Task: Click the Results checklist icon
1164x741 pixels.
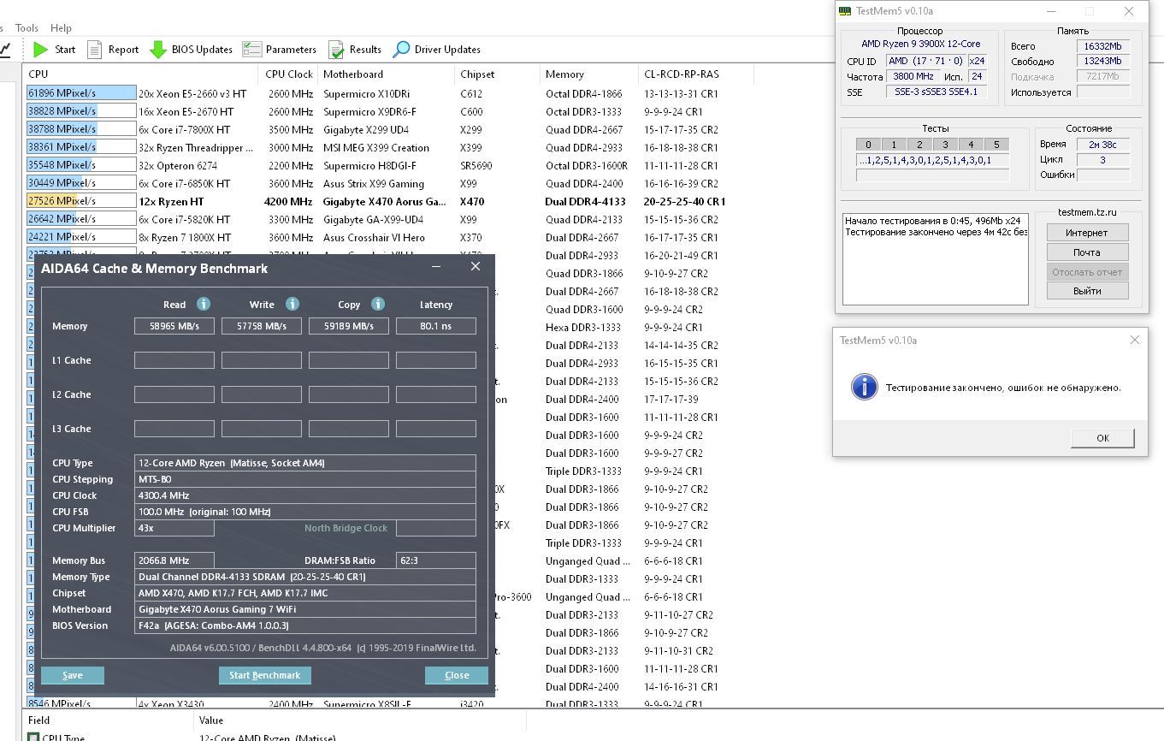Action: [336, 50]
